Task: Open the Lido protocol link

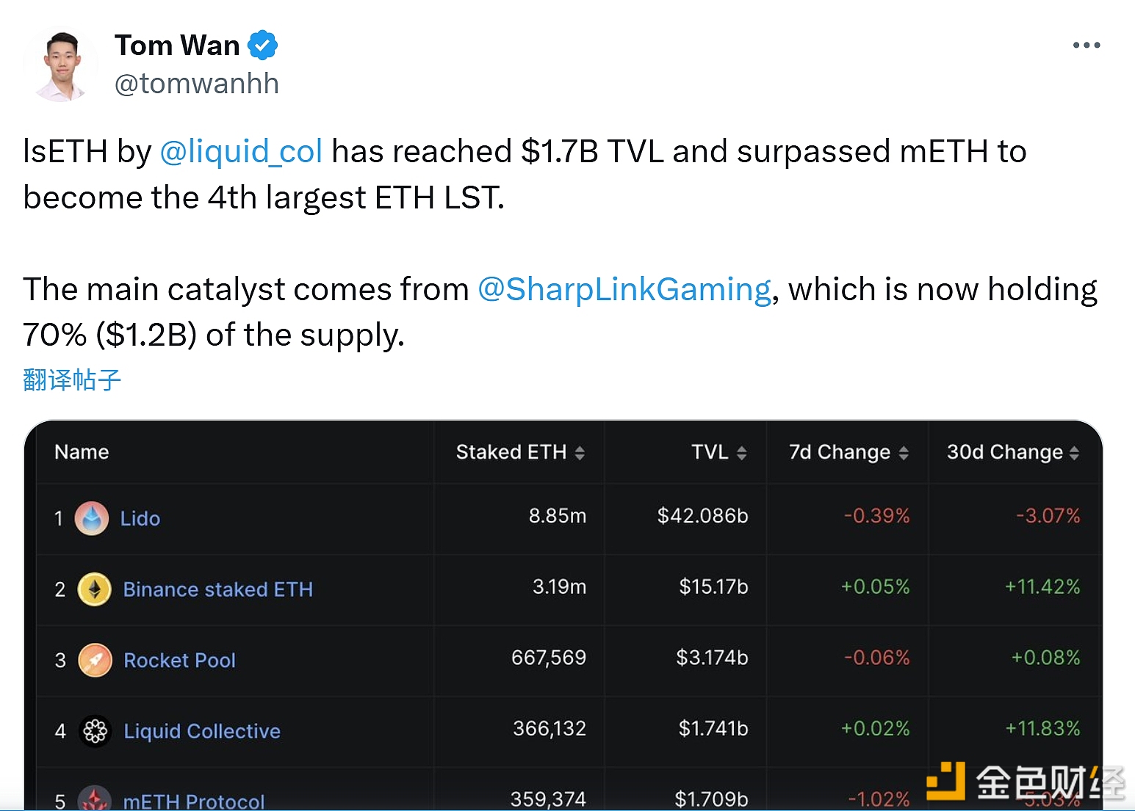Action: [x=140, y=518]
